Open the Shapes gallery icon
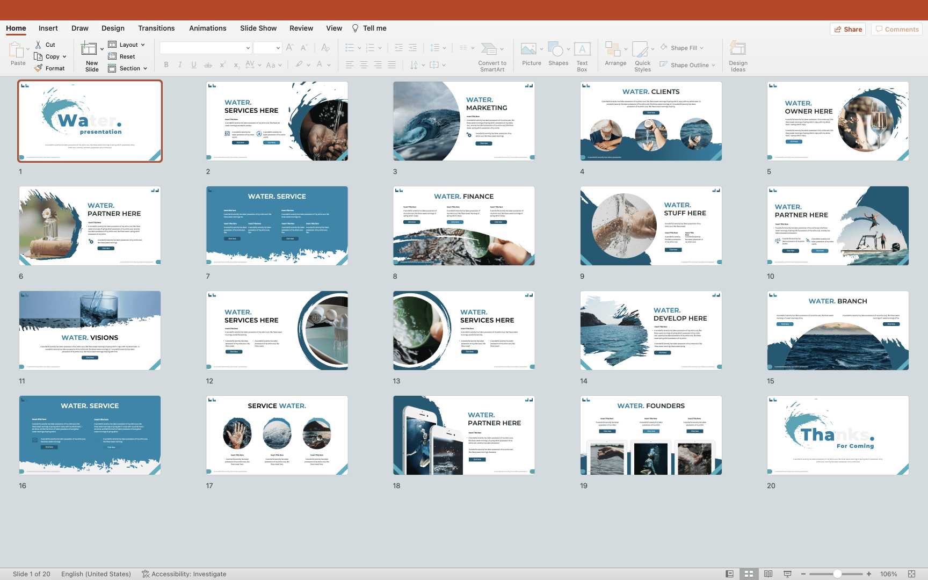Screen dimensions: 928x580 (556, 50)
